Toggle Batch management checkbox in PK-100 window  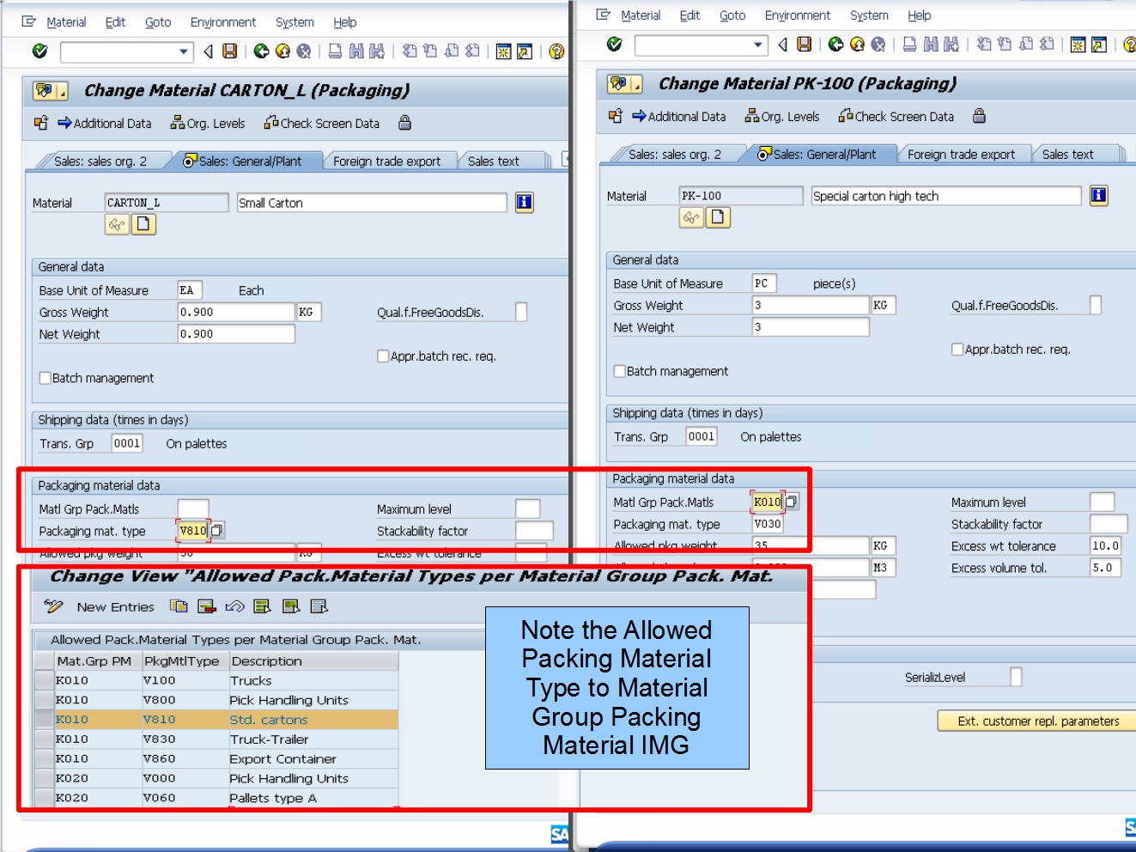(x=619, y=371)
